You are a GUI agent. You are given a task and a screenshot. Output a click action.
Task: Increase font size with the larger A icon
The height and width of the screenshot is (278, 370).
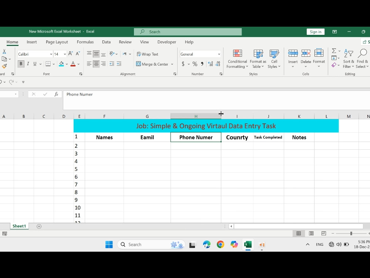point(70,54)
